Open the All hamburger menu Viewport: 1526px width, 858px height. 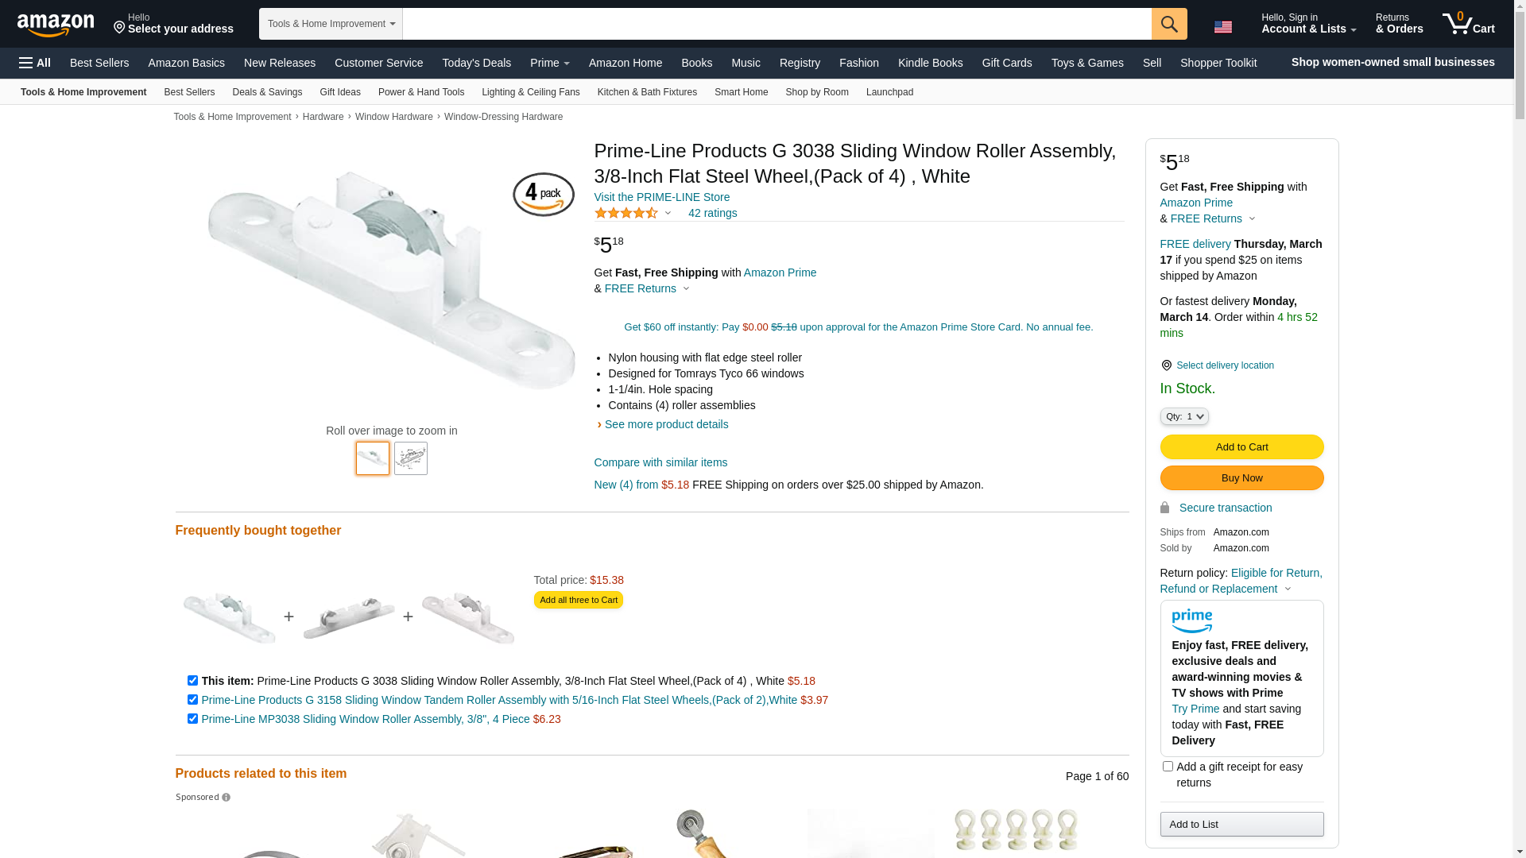click(x=35, y=63)
